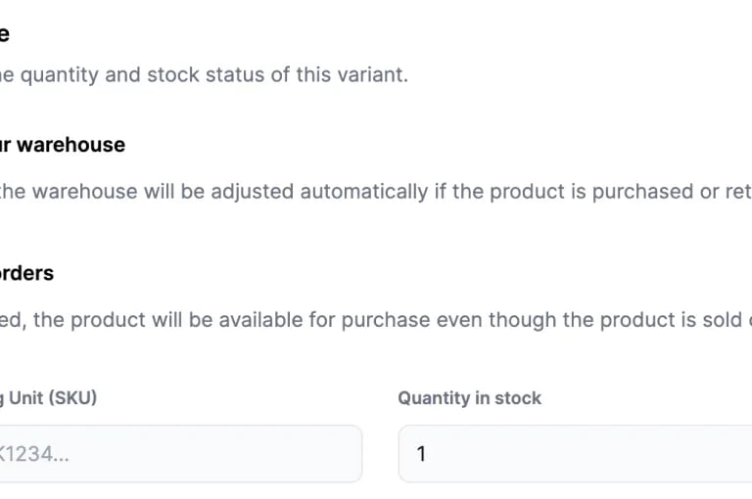Click the section title at top left

[5, 34]
